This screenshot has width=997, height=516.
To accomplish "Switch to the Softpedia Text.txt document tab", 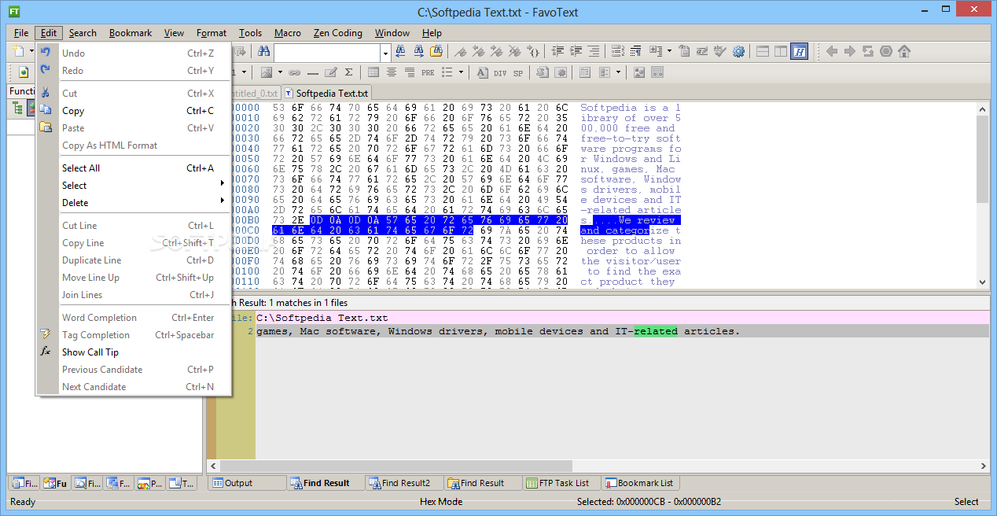I will pyautogui.click(x=326, y=93).
